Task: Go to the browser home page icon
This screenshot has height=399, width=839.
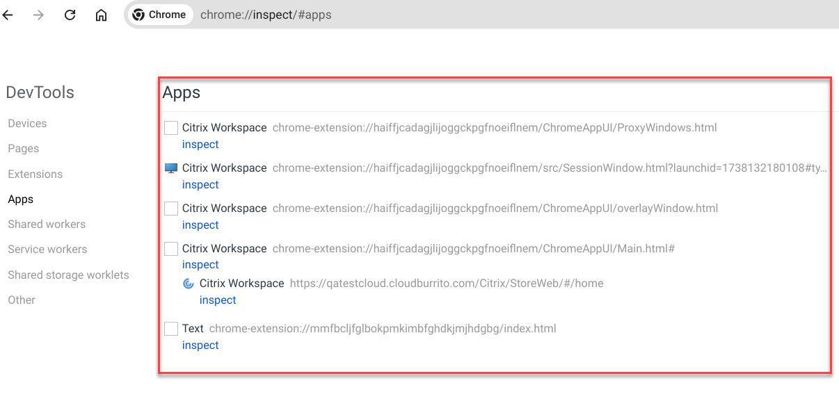Action: (101, 15)
